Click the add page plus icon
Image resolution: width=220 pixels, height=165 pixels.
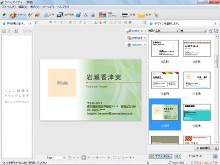(x=64, y=158)
